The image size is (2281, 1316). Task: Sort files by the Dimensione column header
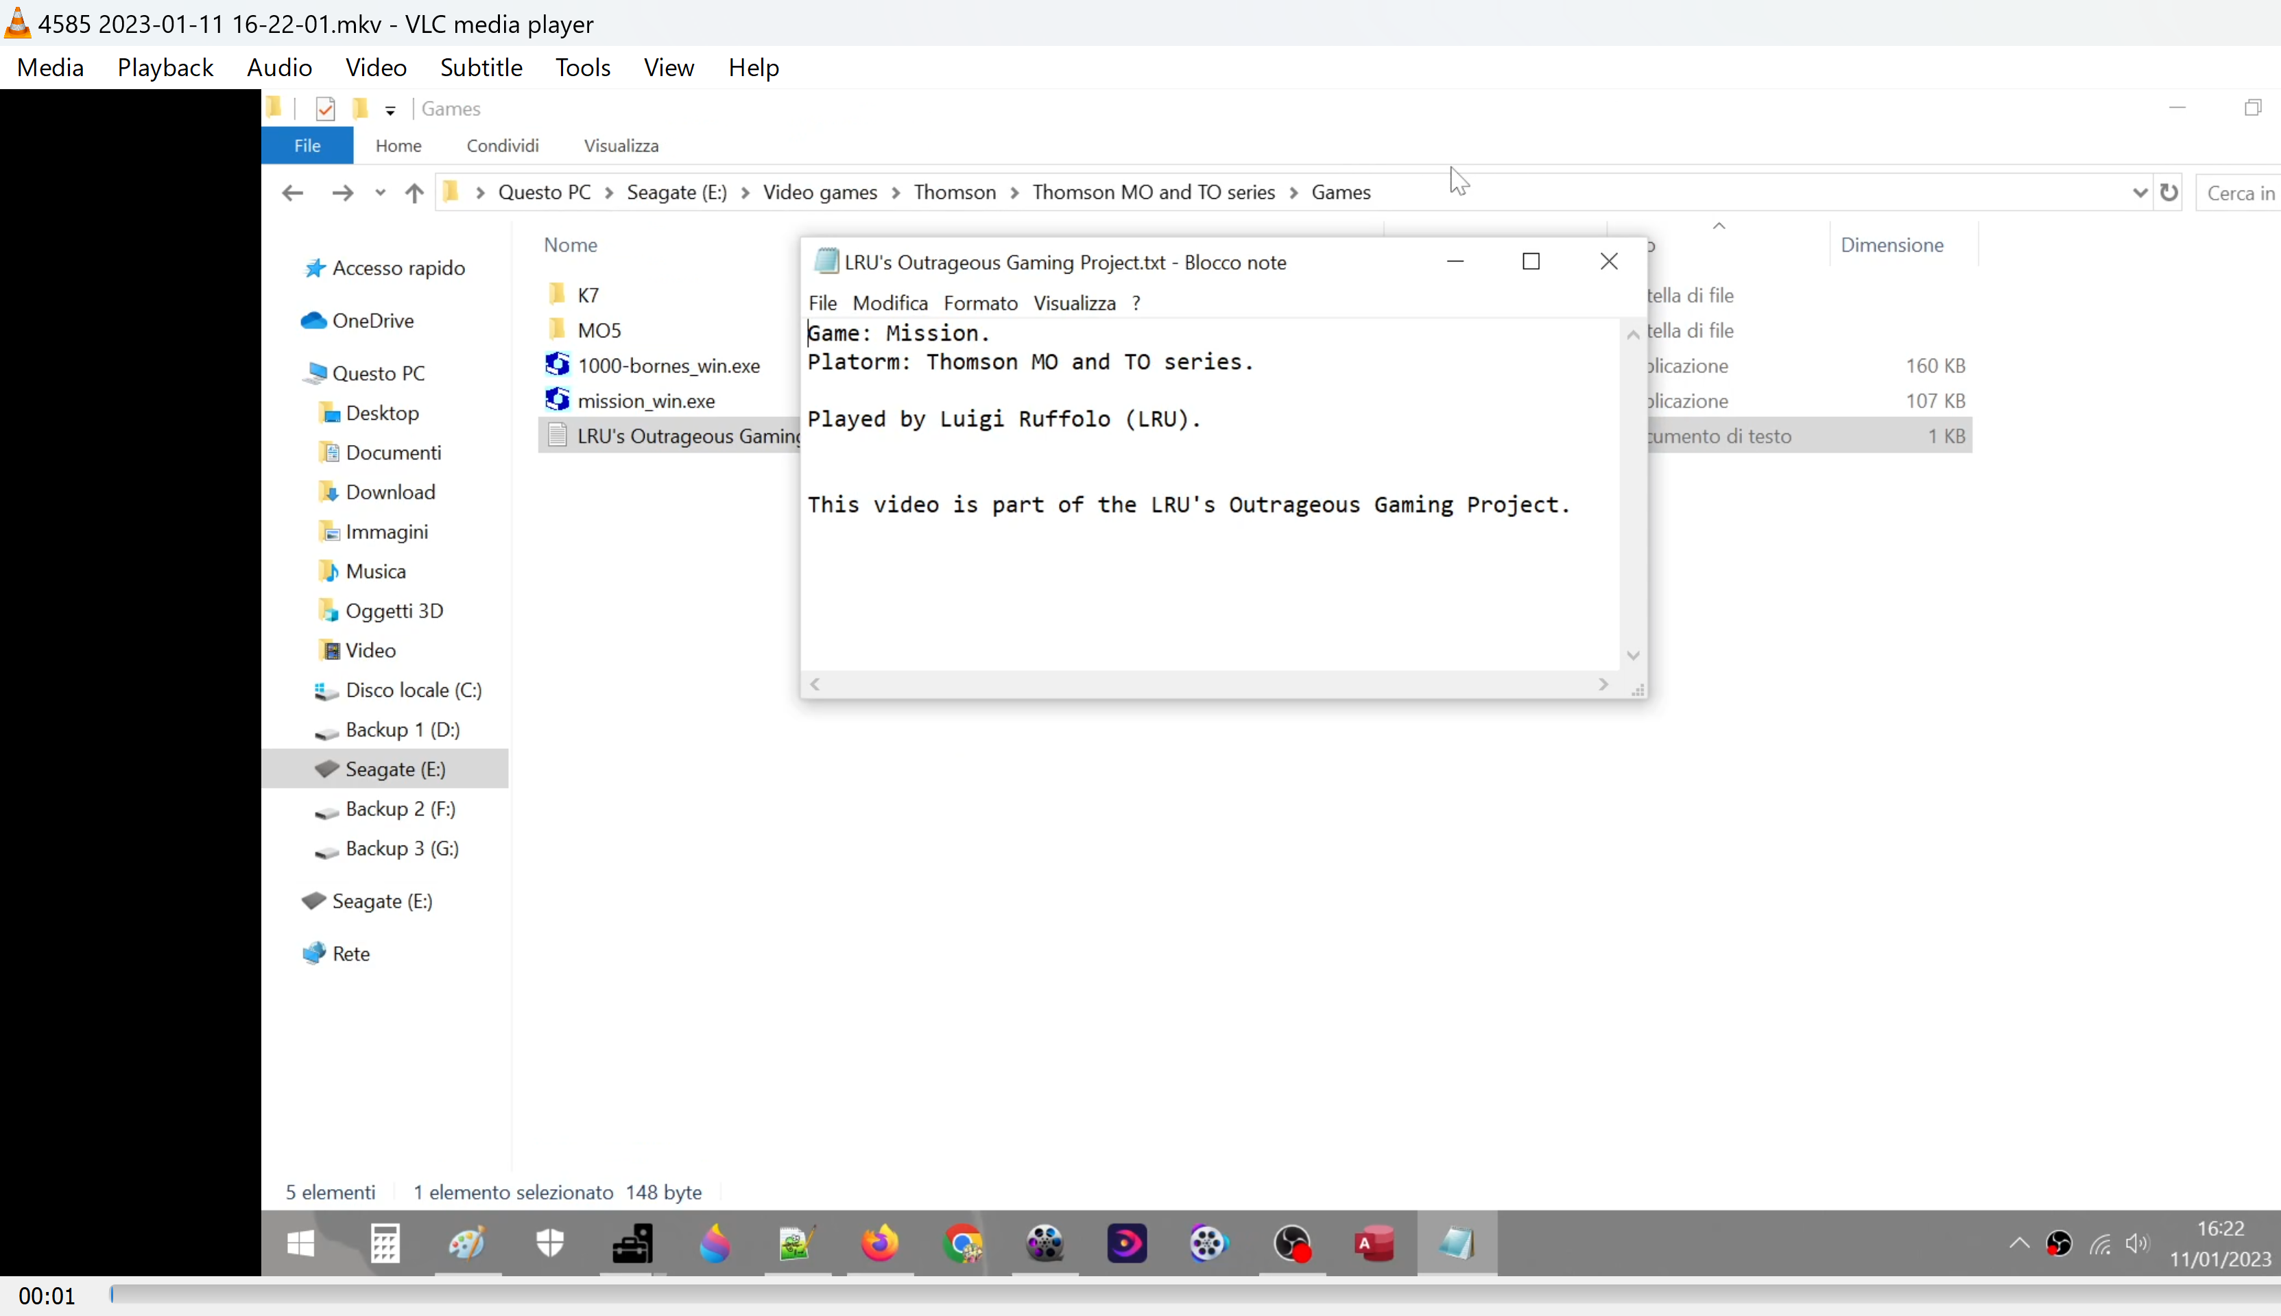pos(1891,245)
